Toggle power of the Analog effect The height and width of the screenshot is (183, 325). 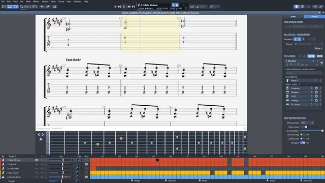click(316, 101)
